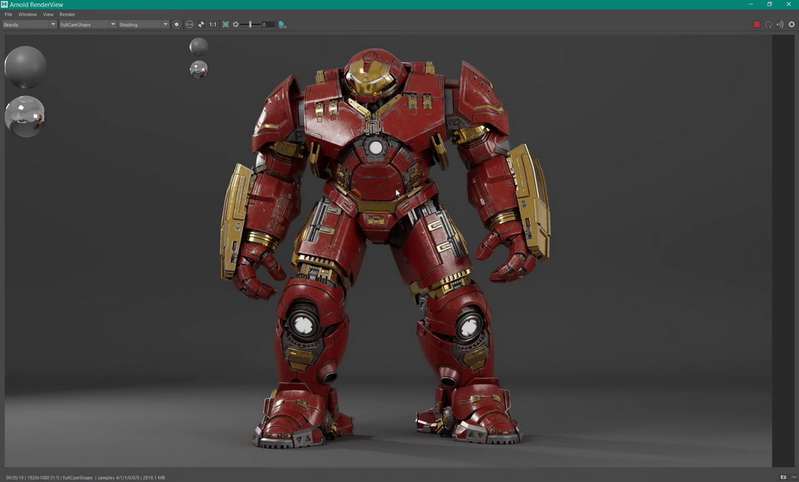Open the render log icon
This screenshot has width=799, height=482.
click(282, 25)
